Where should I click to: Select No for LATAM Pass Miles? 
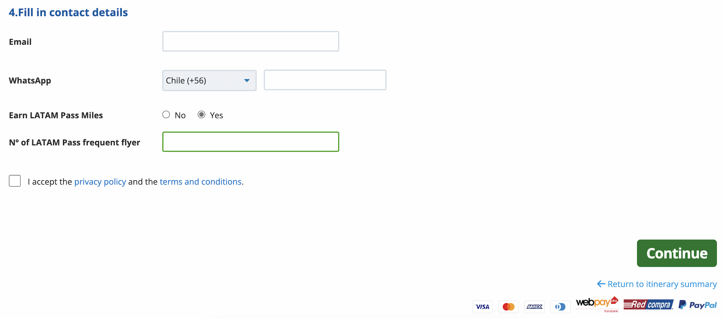click(166, 115)
